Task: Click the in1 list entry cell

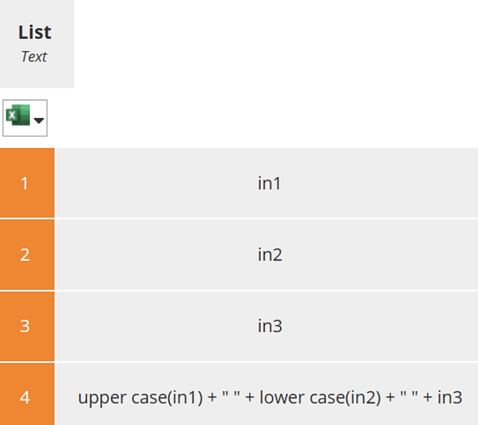Action: pos(269,184)
